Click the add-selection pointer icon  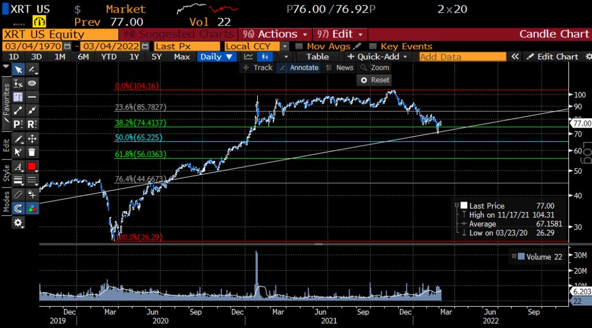tap(18, 152)
